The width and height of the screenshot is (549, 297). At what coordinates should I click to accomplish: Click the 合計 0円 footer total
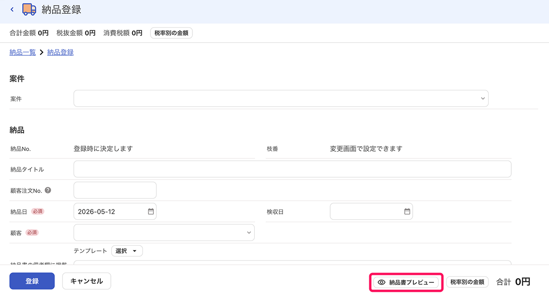coord(513,281)
